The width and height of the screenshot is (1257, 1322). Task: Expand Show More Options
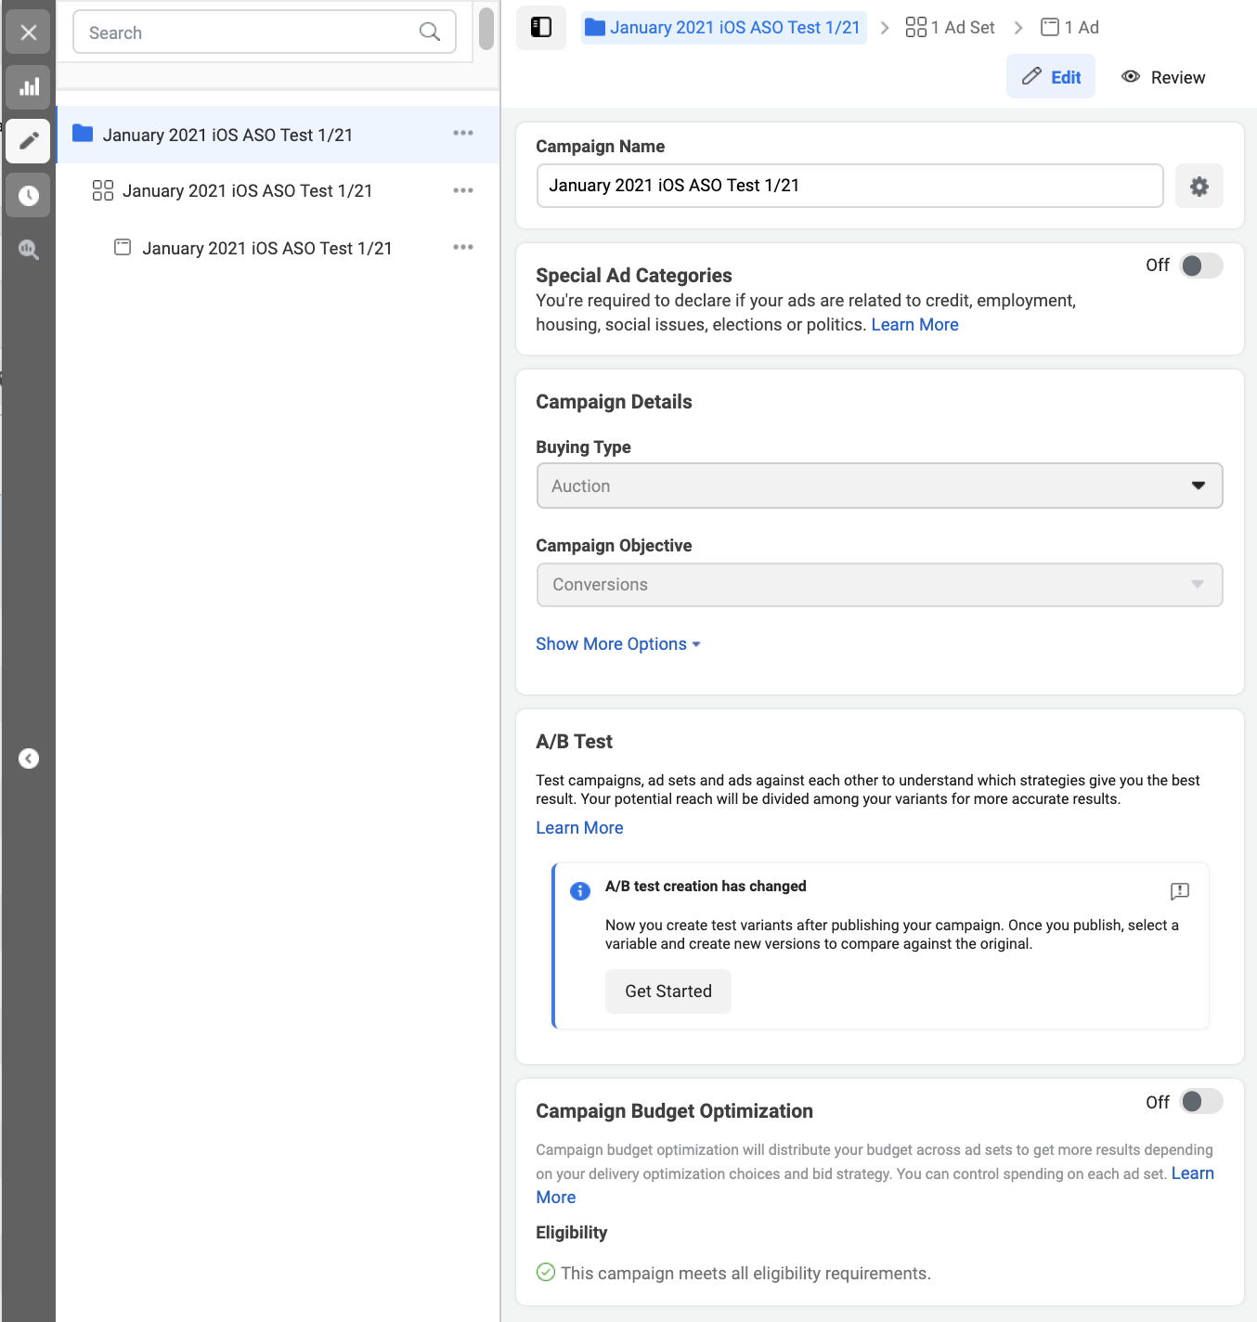(618, 644)
